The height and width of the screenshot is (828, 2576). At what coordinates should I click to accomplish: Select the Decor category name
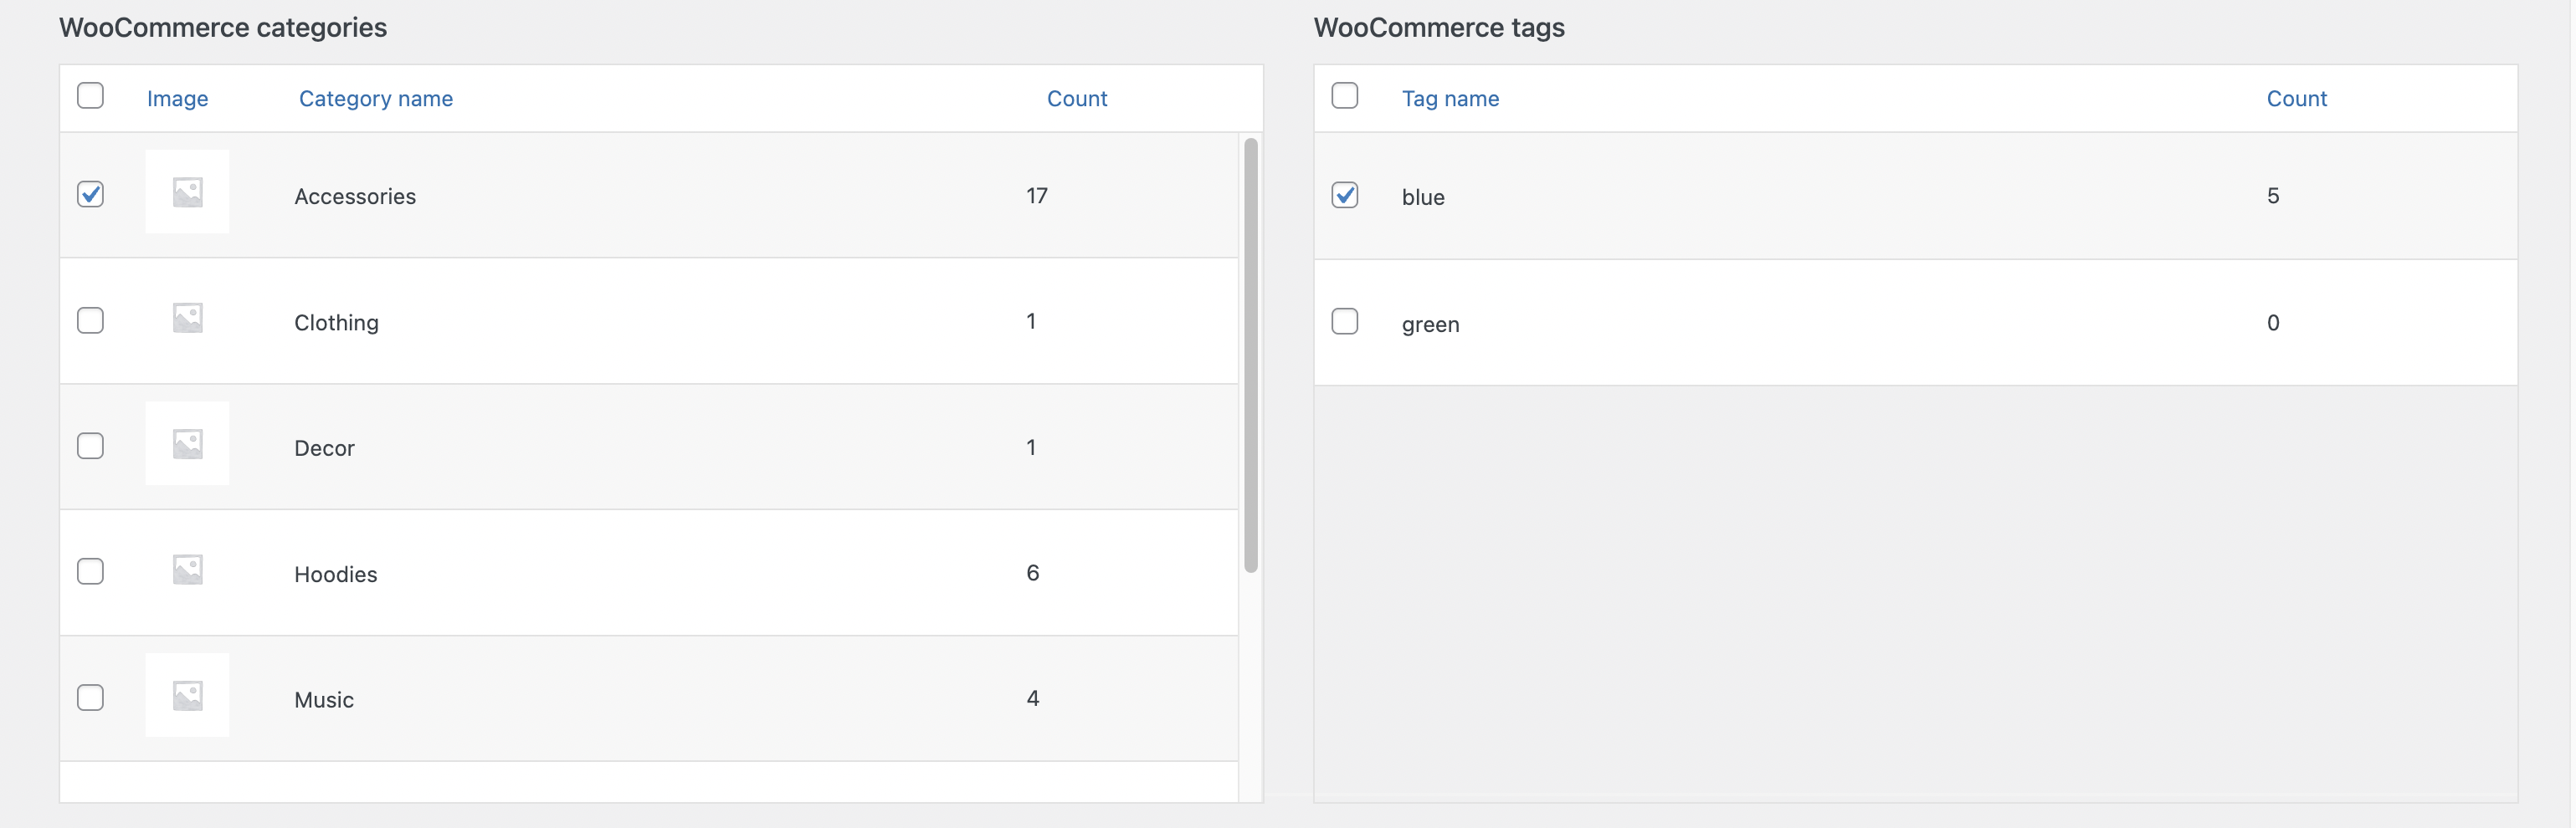pos(324,448)
